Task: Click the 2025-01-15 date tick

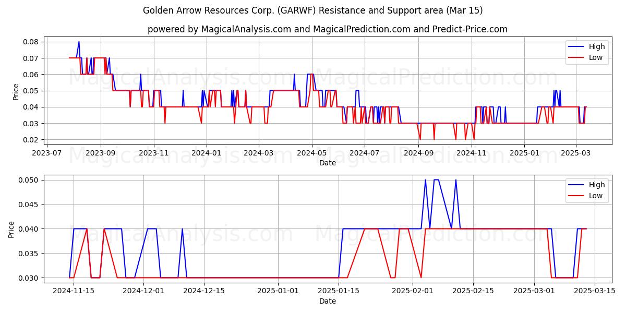Action: point(339,291)
